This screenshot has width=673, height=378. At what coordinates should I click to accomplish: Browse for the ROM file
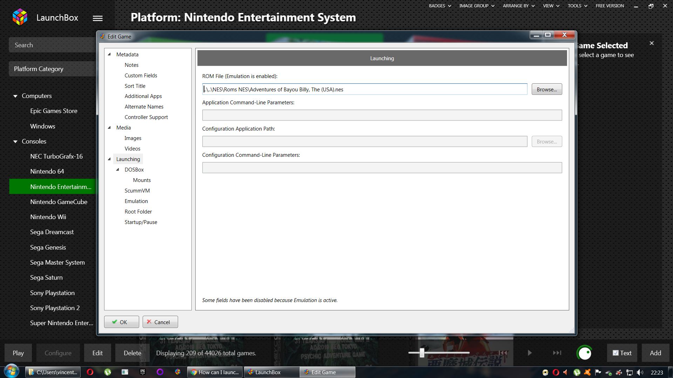point(546,89)
